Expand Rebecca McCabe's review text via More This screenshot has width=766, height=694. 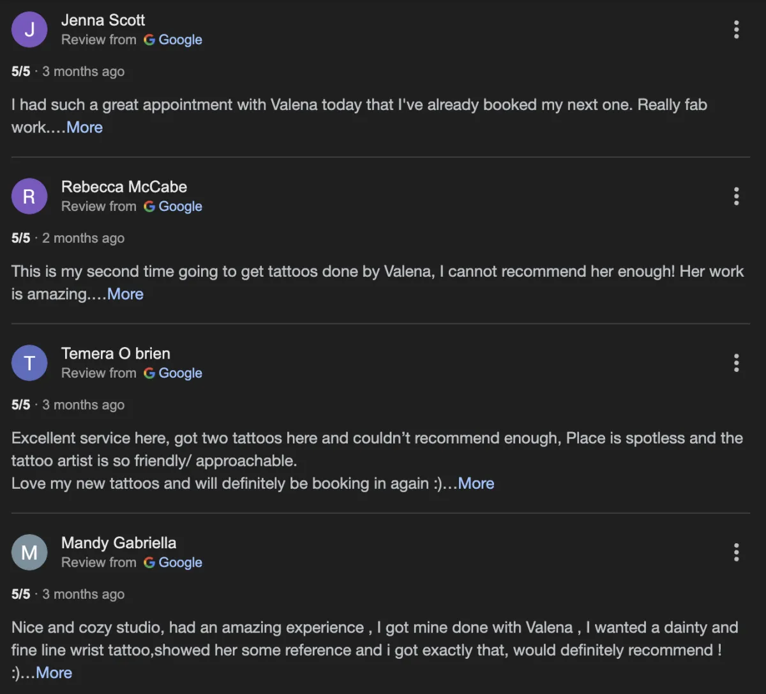tap(125, 294)
